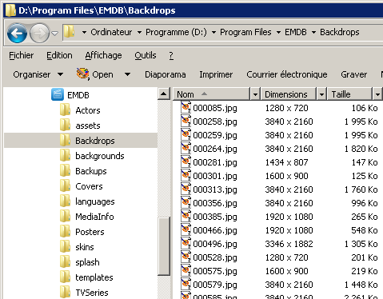The height and width of the screenshot is (299, 383).
Task: Open the Nom column filter dropdown
Action: 255,94
